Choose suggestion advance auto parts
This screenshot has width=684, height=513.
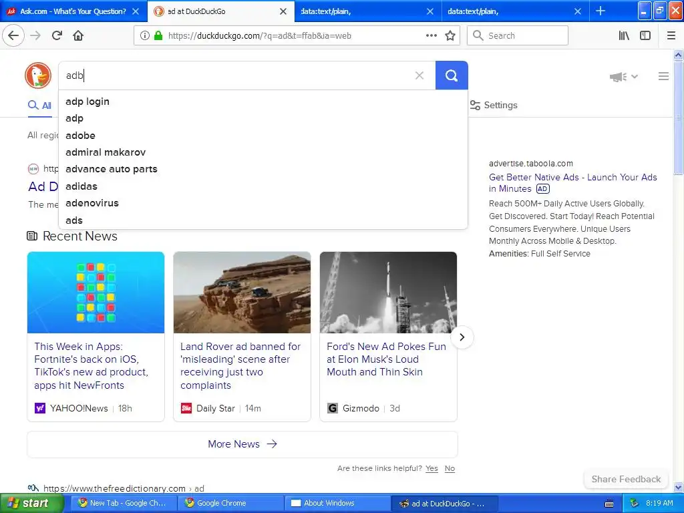(263, 169)
